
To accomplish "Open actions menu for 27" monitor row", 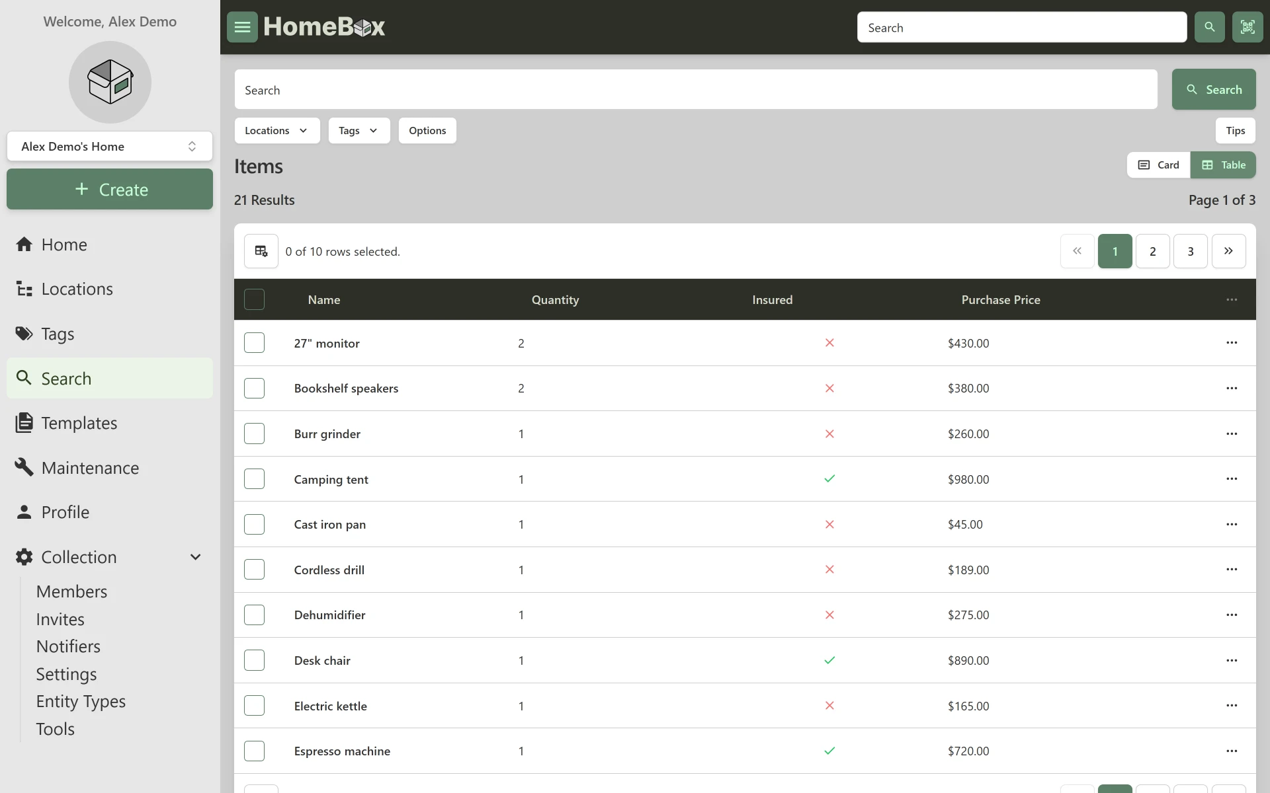I will click(x=1232, y=343).
